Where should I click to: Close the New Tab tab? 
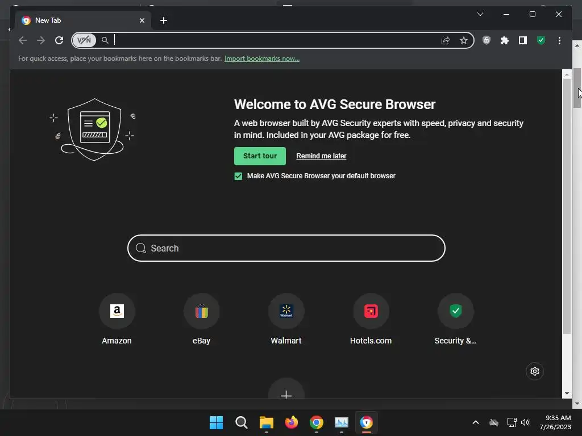pyautogui.click(x=142, y=20)
